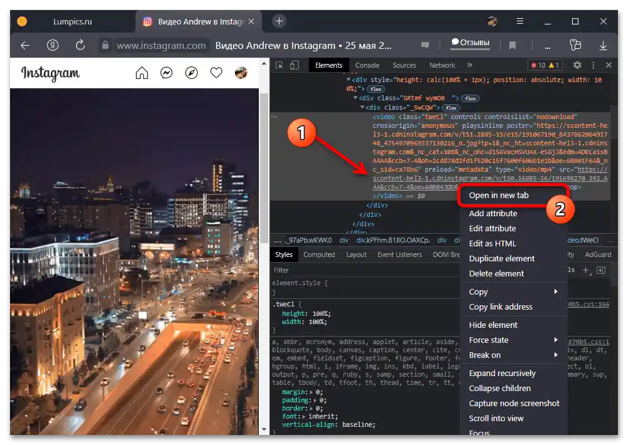Expand the Force state submenu
628x445 pixels.
click(x=514, y=340)
